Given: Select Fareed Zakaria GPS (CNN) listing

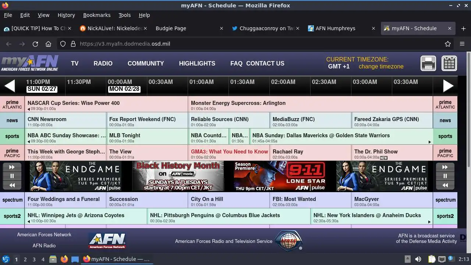Looking at the screenshot, I should point(392,120).
